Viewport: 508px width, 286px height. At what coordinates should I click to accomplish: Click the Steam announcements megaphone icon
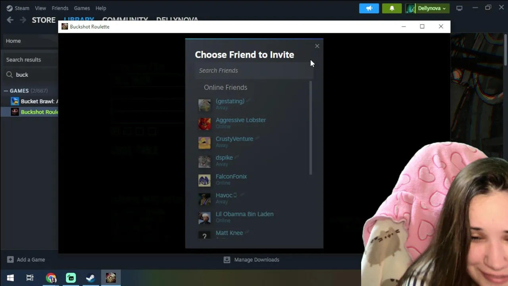click(x=369, y=8)
